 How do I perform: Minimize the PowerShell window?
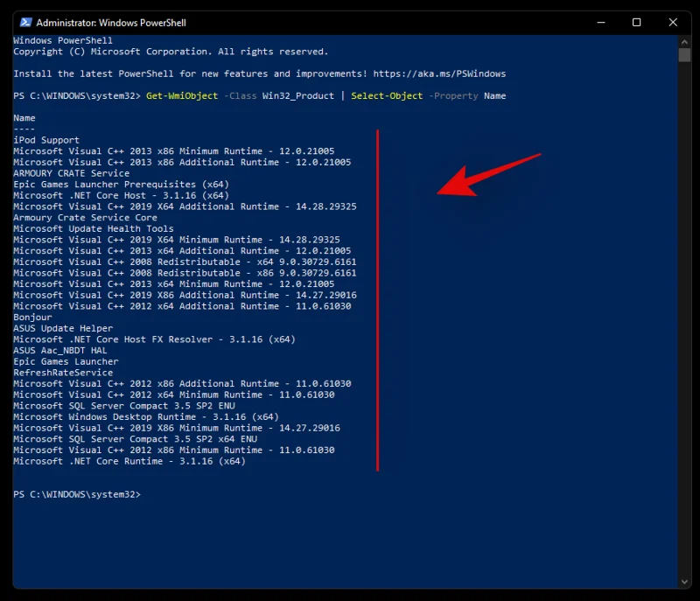(x=601, y=22)
